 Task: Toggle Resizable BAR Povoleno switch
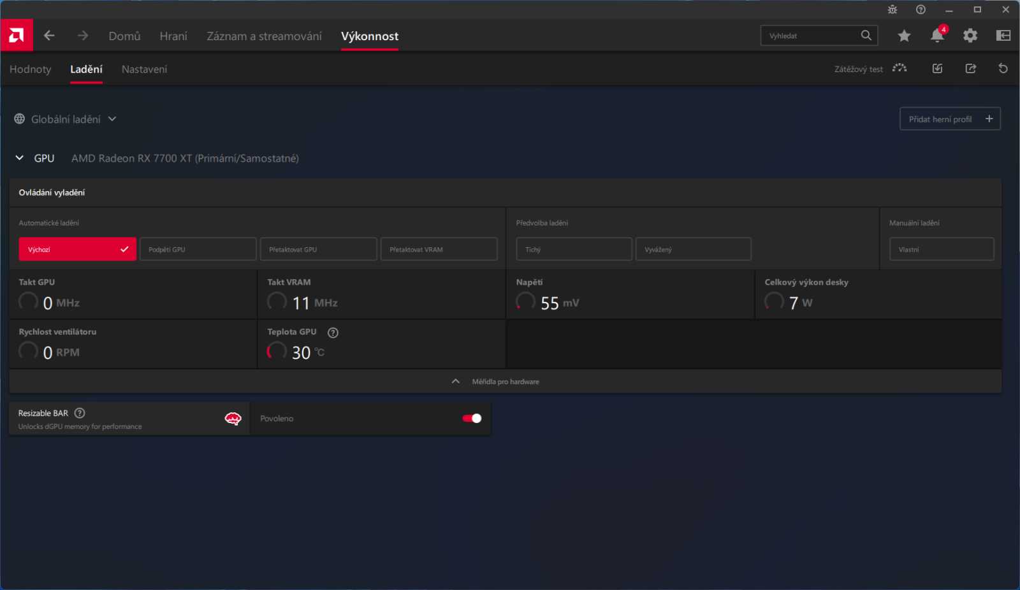click(472, 419)
